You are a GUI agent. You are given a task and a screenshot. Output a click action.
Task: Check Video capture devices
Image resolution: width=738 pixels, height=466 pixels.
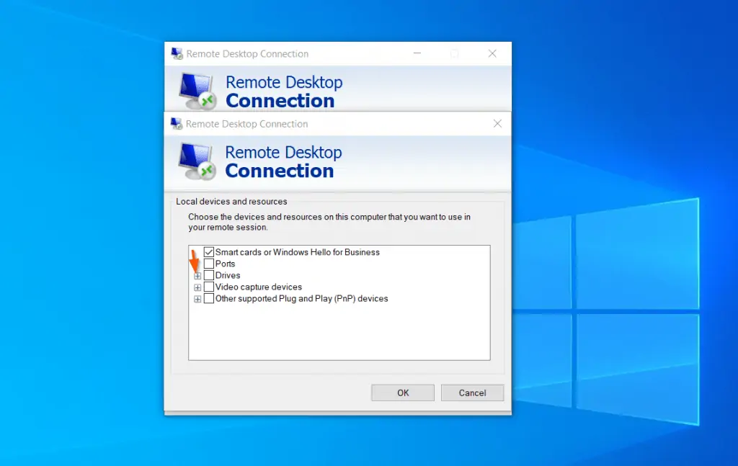pyautogui.click(x=209, y=287)
